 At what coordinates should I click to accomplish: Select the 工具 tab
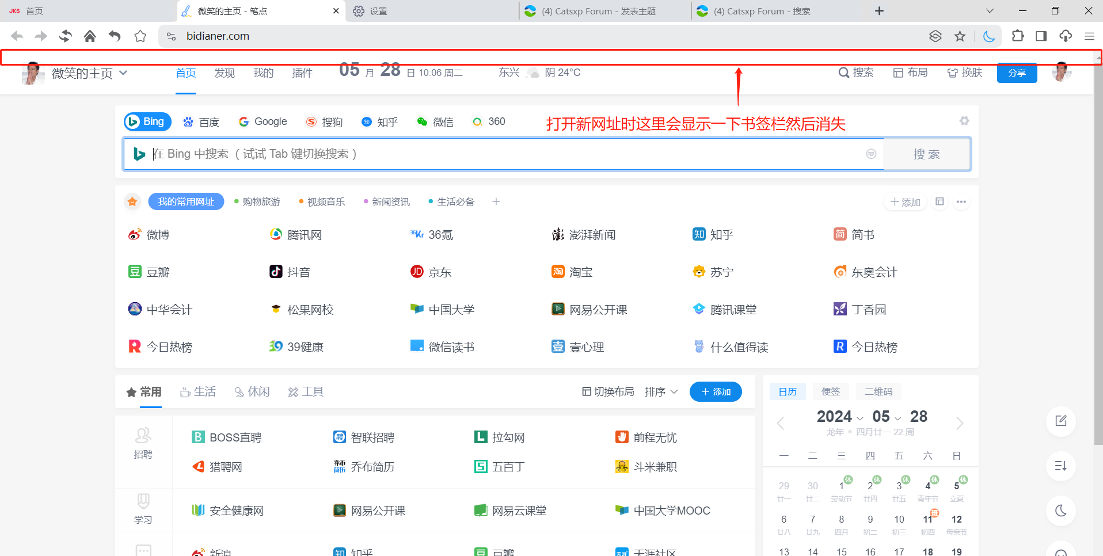(306, 392)
